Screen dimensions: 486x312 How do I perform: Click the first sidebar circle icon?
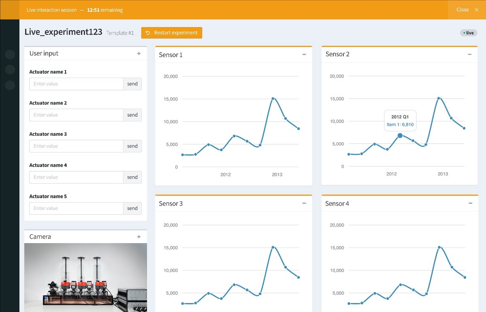(x=10, y=54)
